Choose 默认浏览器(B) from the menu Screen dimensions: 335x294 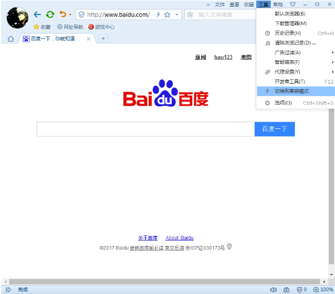tap(295, 13)
